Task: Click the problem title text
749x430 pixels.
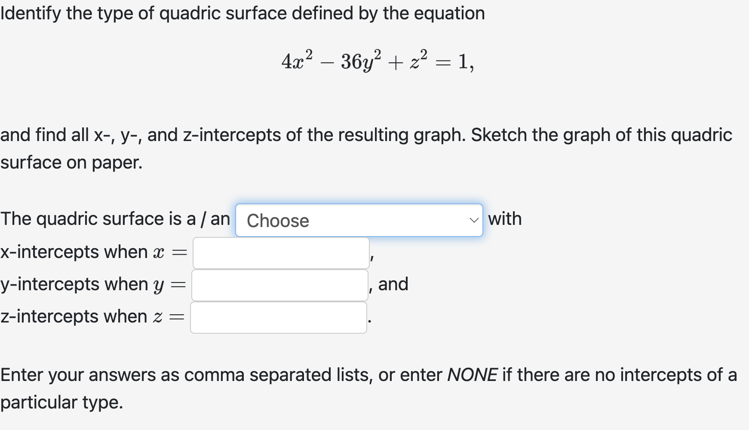Action: tap(243, 13)
